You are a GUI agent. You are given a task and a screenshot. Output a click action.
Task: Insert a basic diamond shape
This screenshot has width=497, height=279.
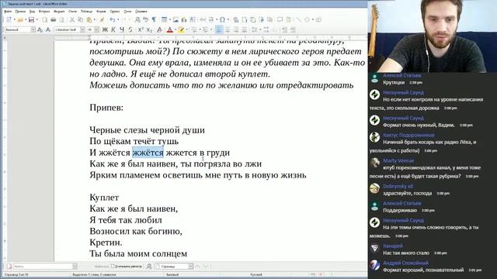point(308,20)
